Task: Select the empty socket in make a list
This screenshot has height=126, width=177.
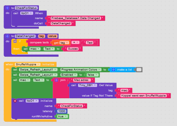Action: [139, 70]
